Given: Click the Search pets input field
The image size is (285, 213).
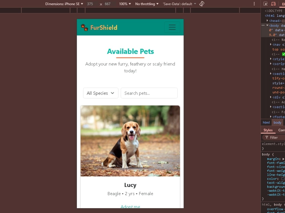Looking at the screenshot, I should [x=149, y=93].
